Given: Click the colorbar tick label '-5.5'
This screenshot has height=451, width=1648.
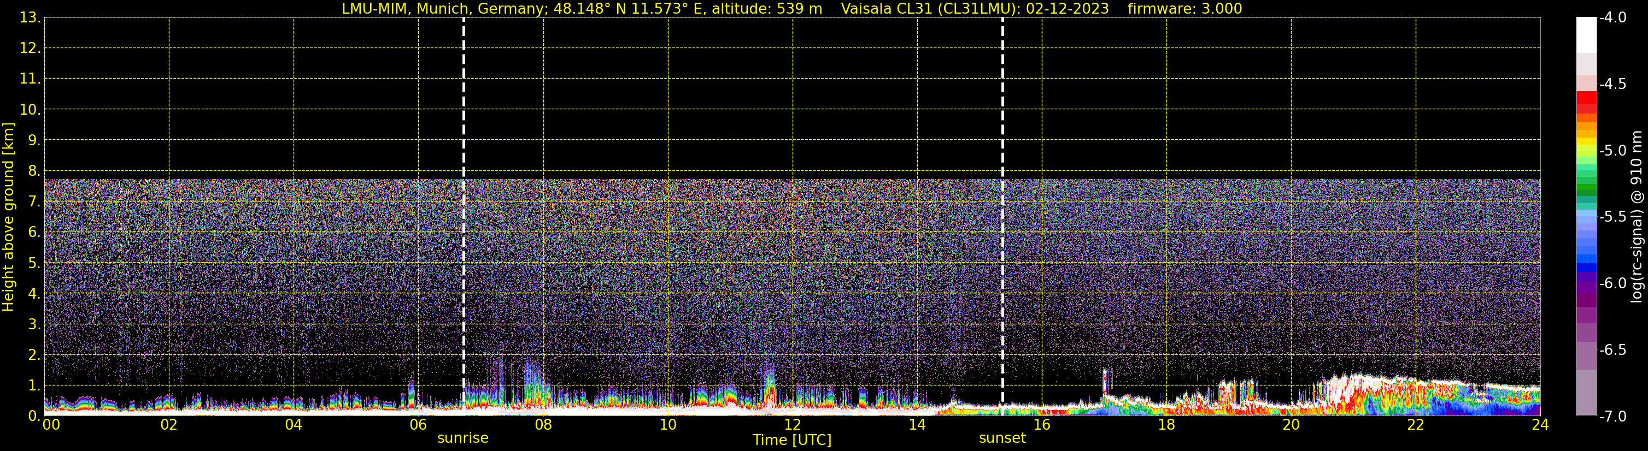Looking at the screenshot, I should point(1612,217).
